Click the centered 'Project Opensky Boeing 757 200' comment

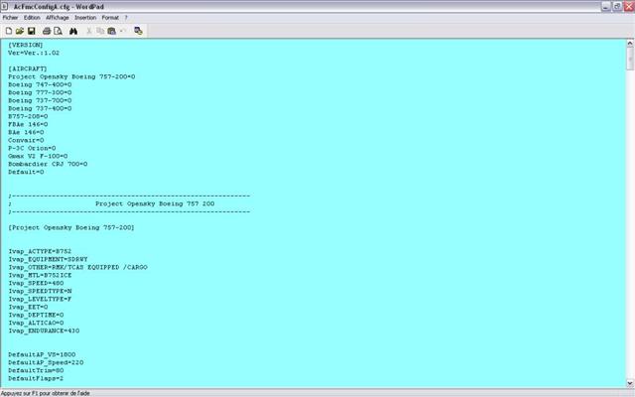pyautogui.click(x=155, y=203)
